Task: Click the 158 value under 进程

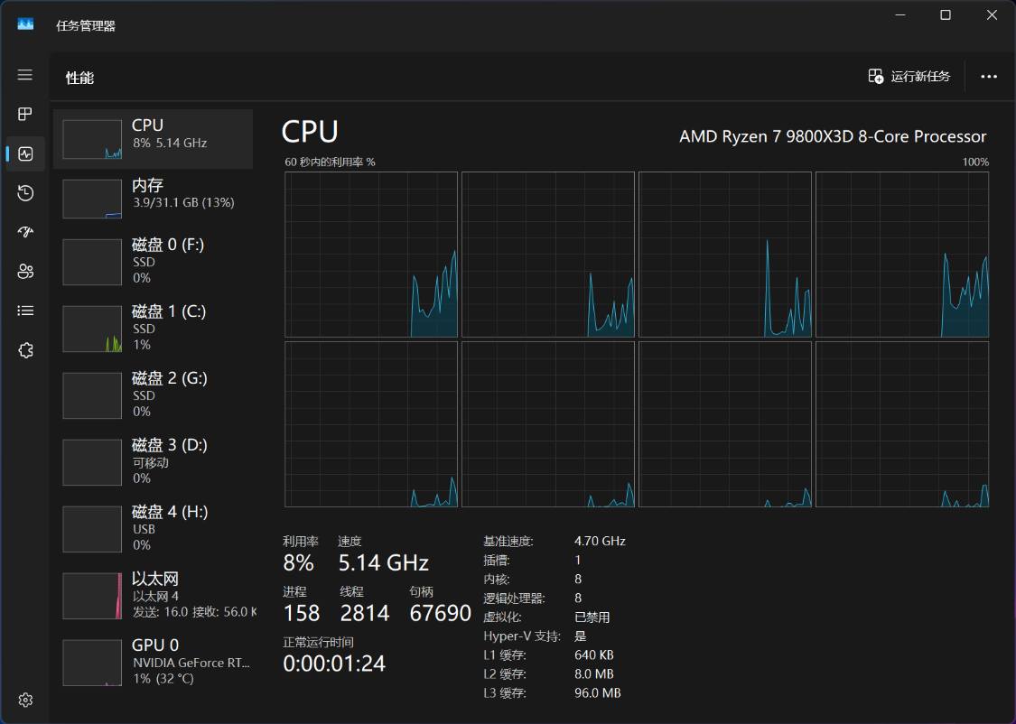Action: pyautogui.click(x=302, y=613)
